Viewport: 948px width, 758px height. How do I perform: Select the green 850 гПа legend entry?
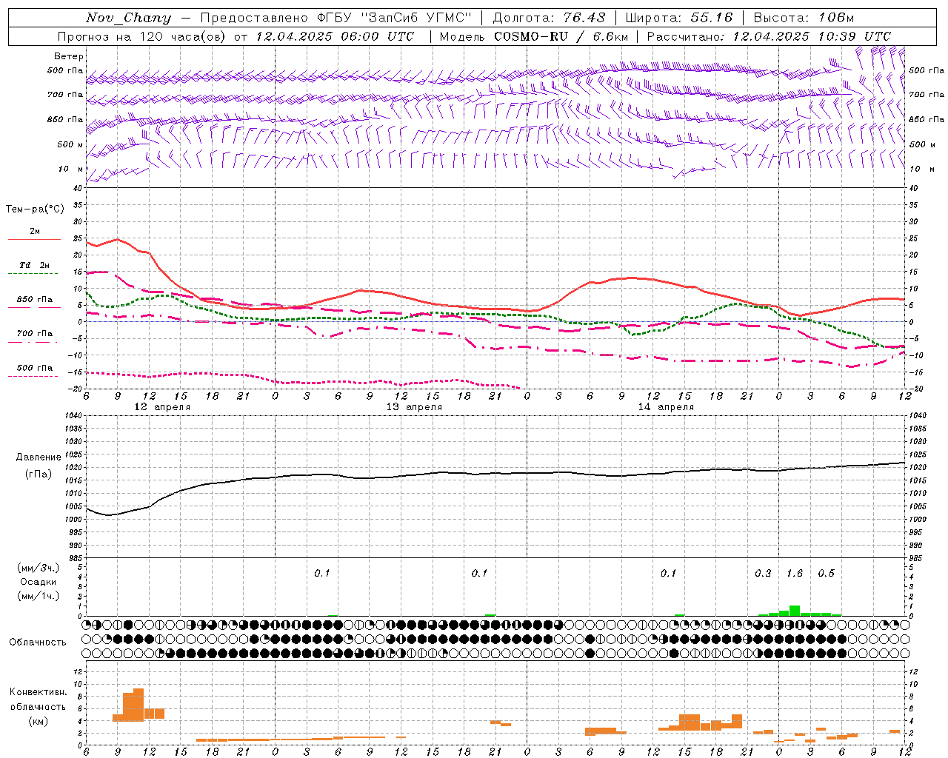point(34,303)
